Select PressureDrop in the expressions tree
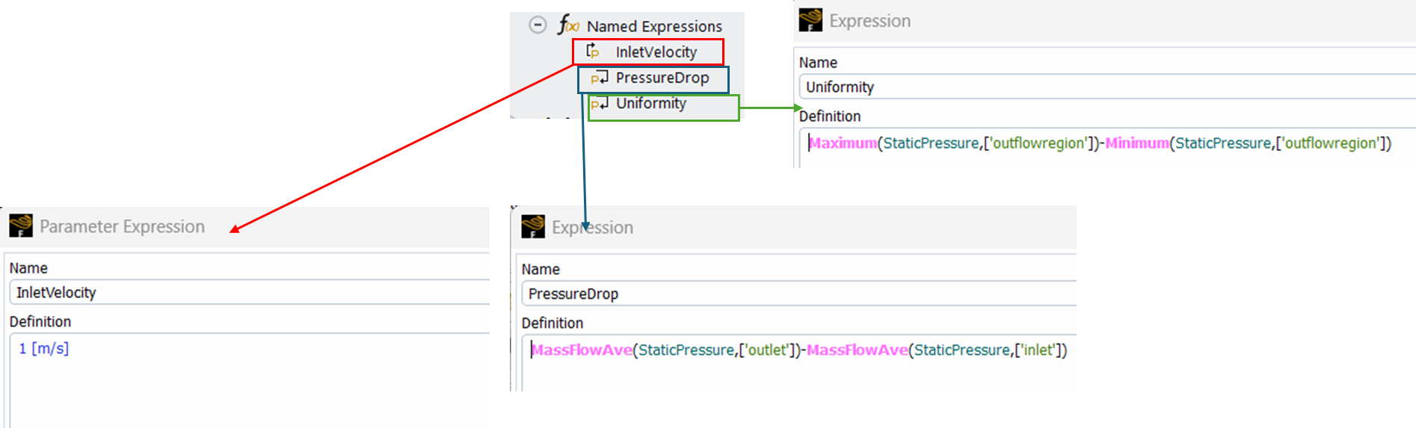Screen dimensions: 1416x428 pyautogui.click(x=662, y=78)
